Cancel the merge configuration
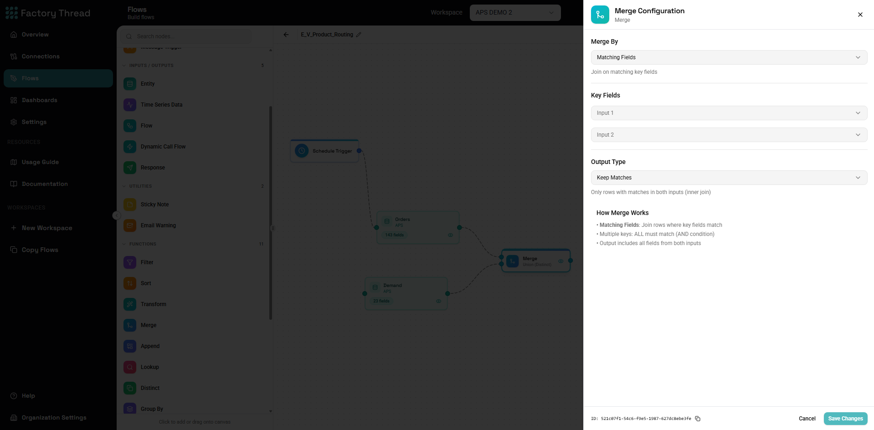 pos(807,419)
